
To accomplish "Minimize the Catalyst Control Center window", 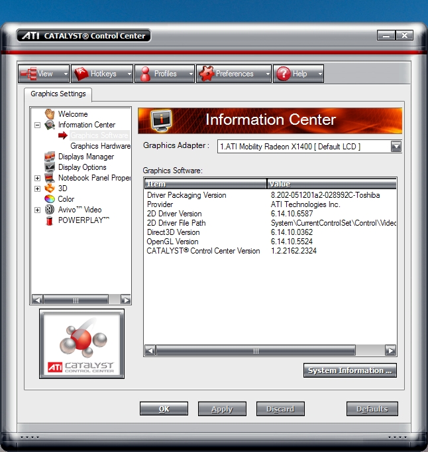I will click(x=386, y=36).
